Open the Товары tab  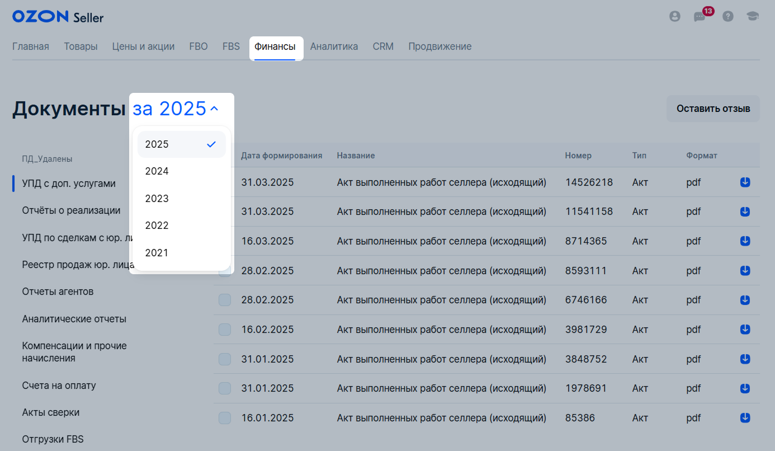pos(81,46)
